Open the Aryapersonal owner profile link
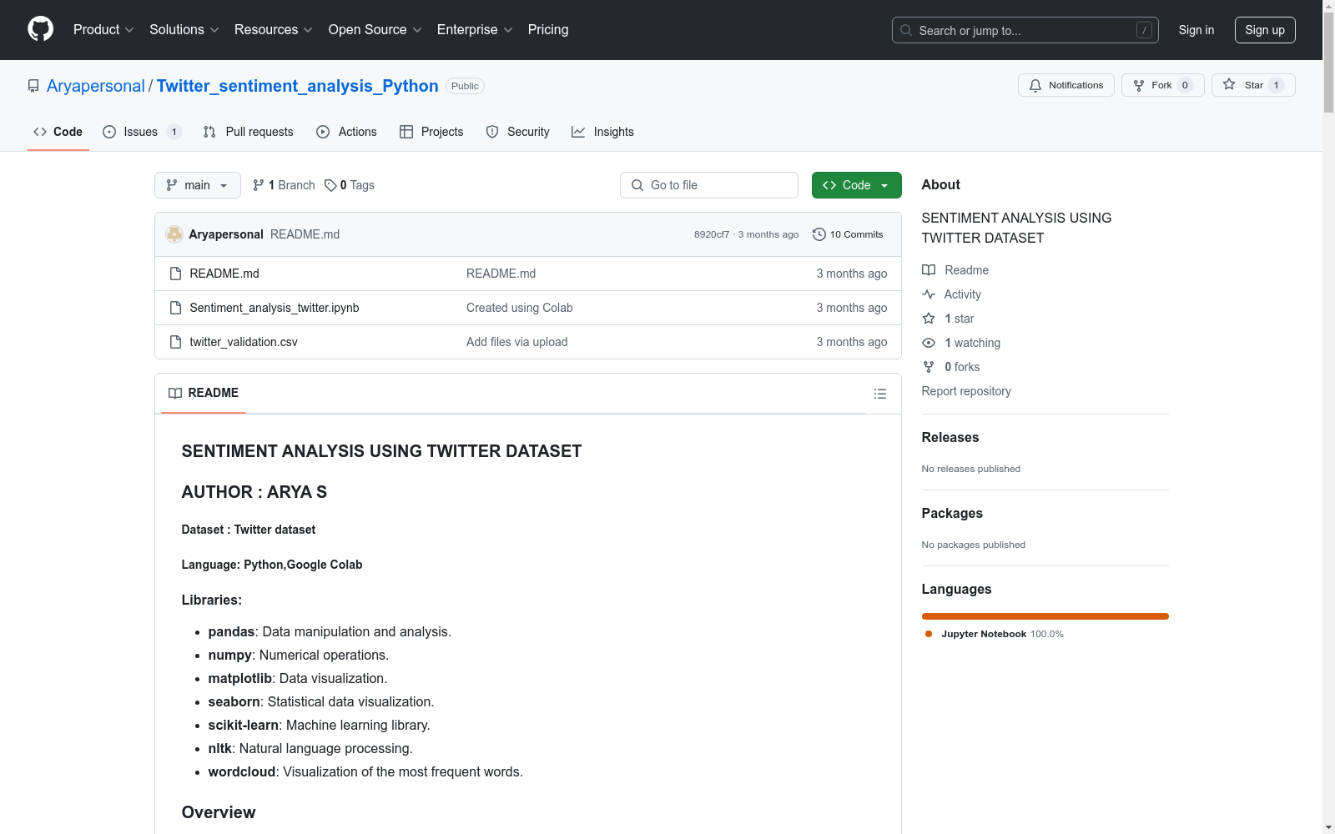This screenshot has height=834, width=1335. click(x=96, y=86)
